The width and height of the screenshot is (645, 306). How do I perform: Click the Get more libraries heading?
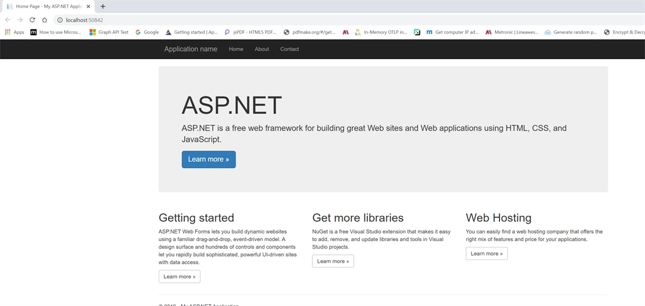point(358,218)
